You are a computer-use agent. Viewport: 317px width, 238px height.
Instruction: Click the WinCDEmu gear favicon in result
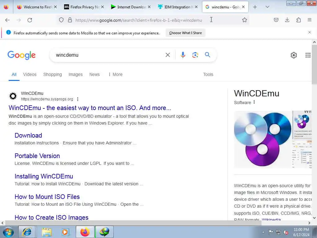click(x=13, y=96)
